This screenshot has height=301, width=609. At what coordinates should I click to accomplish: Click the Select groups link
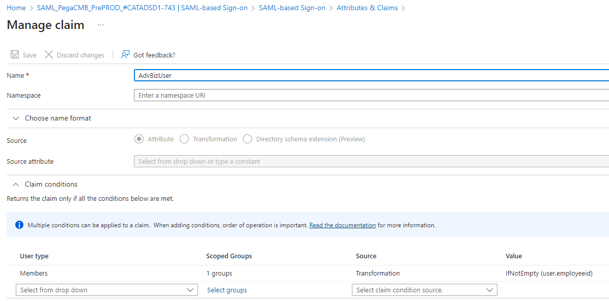pyautogui.click(x=227, y=290)
